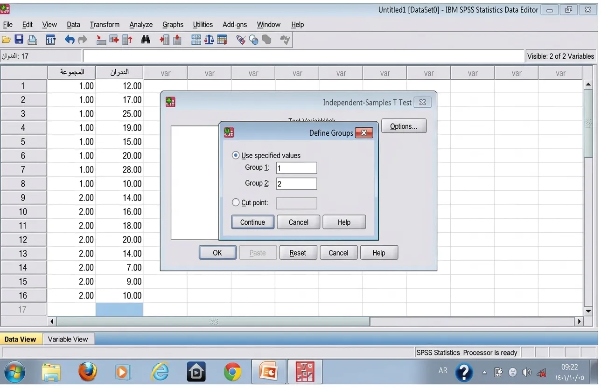Screen dimensions: 601x388
Task: Undo the last action with the blue arrow
Action: click(x=70, y=40)
